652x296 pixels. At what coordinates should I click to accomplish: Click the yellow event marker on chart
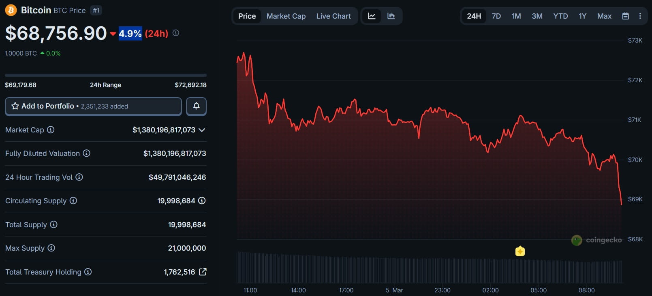pos(520,251)
